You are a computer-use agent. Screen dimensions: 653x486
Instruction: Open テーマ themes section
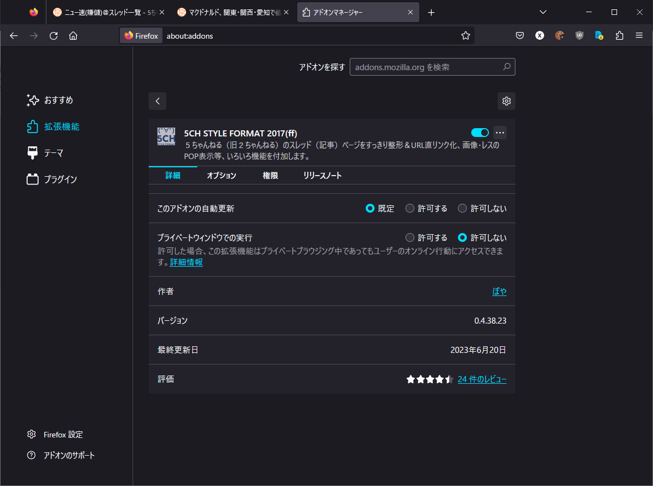tap(45, 153)
